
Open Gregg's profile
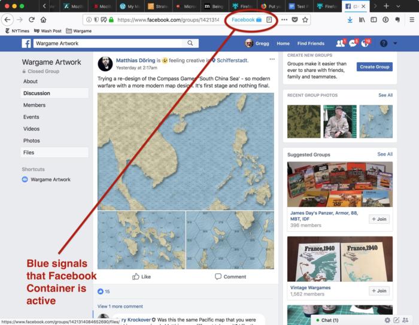(257, 43)
